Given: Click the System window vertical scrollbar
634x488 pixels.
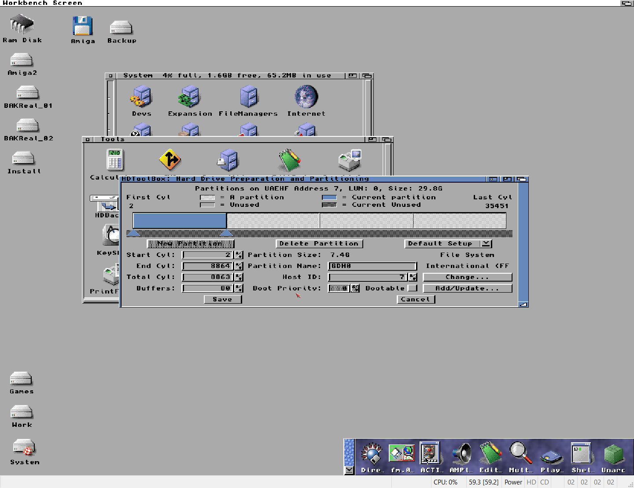Looking at the screenshot, I should [x=369, y=108].
